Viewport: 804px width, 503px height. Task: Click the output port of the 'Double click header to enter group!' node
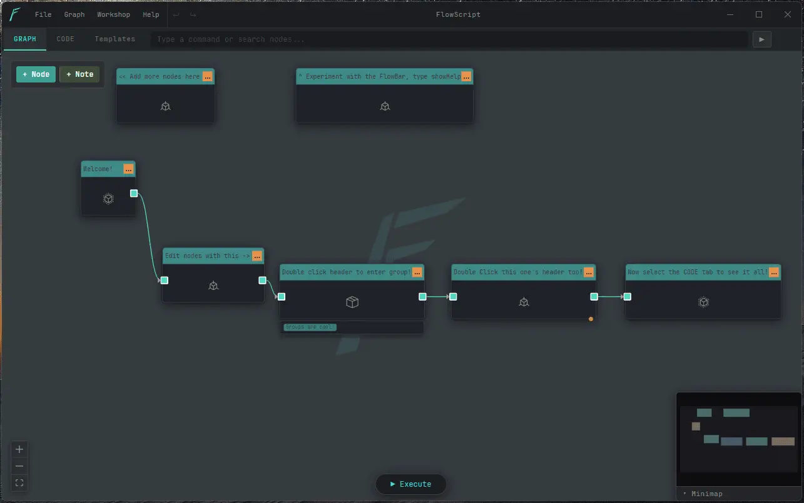[x=423, y=296]
